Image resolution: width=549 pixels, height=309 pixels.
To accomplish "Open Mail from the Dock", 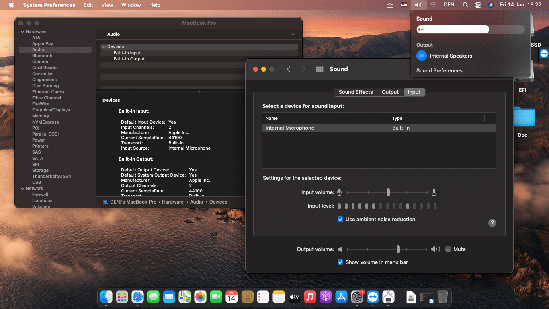I will pos(169,297).
